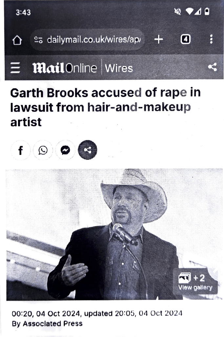Open site info icon beside URL
Image resolution: width=224 pixels, height=337 pixels.
tap(38, 40)
